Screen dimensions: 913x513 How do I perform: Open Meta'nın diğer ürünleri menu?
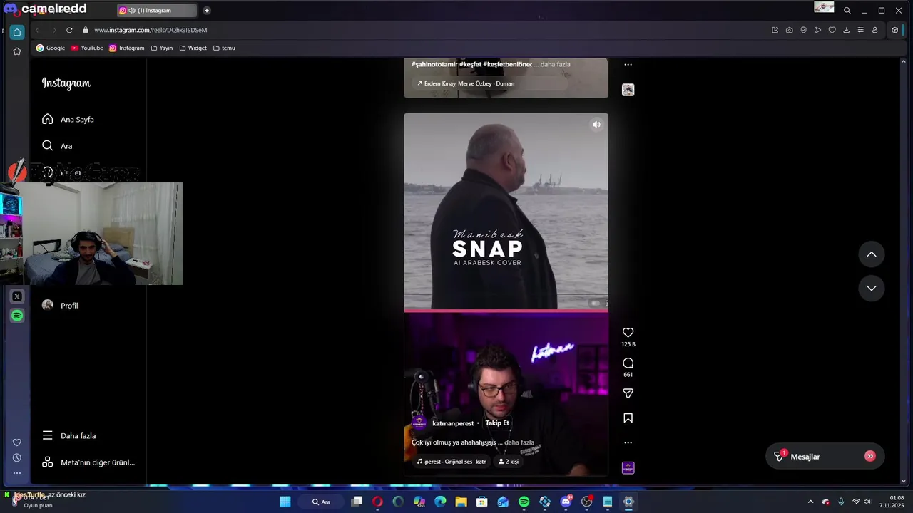click(x=88, y=462)
